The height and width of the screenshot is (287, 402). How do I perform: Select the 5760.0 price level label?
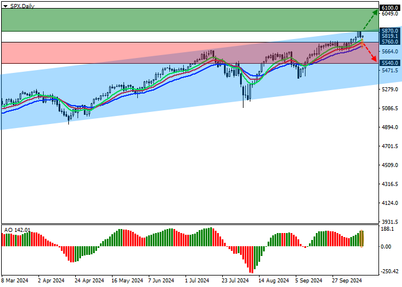coord(390,41)
